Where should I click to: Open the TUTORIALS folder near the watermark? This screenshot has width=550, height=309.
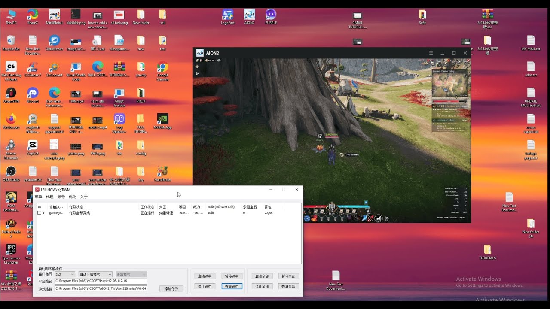coord(487,252)
